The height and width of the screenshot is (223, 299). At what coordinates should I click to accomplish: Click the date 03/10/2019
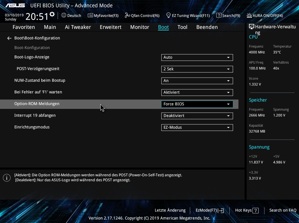coord(14,15)
